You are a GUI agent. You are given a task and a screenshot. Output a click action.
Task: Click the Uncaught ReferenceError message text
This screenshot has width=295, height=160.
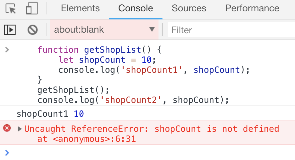[152, 129]
